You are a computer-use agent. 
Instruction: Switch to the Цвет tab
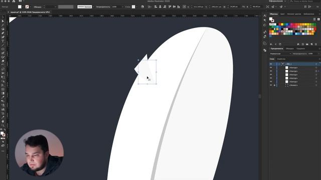(x=282, y=14)
